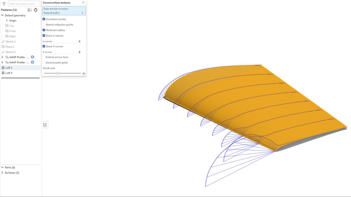This screenshot has height=197, width=351.
Task: Click the filter funnel icon above the feature tree
Action: pos(4,4)
